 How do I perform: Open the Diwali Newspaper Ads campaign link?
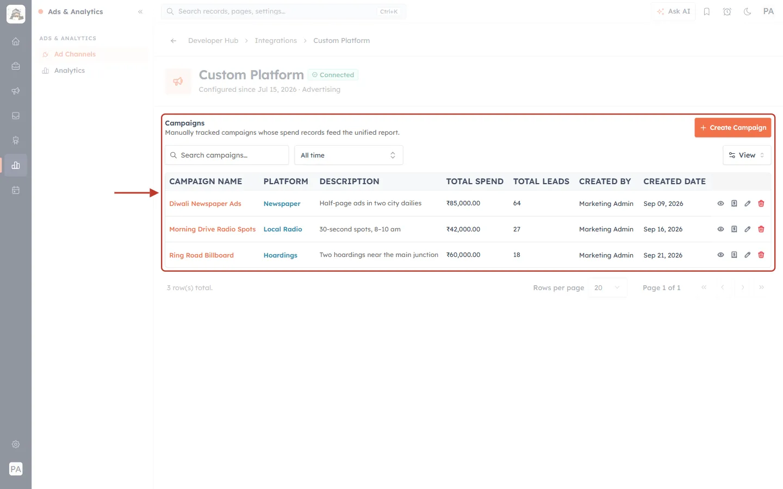[x=205, y=204]
